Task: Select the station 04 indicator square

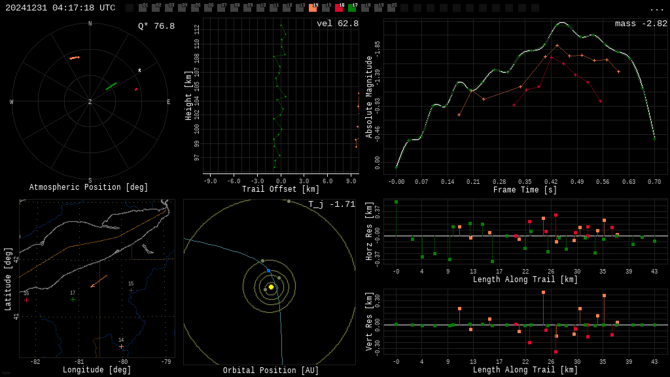Action: (x=182, y=8)
